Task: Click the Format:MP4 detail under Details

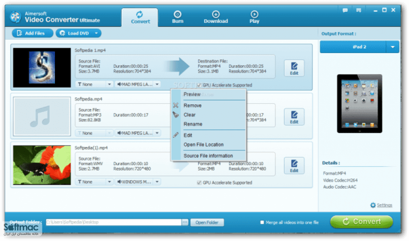Action: (x=334, y=173)
